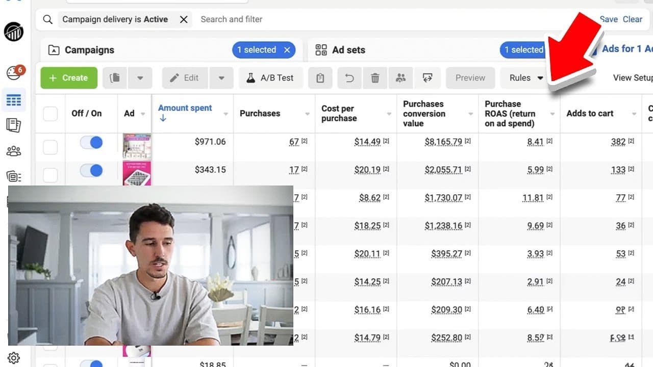Tick the checkbox for the $971.06 row
The height and width of the screenshot is (367, 653).
[50, 148]
